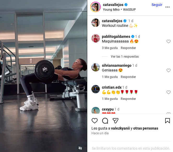Viewport: 173px width, 152px height.
Task: Save the post with the bookmark icon
Action: coord(167,121)
